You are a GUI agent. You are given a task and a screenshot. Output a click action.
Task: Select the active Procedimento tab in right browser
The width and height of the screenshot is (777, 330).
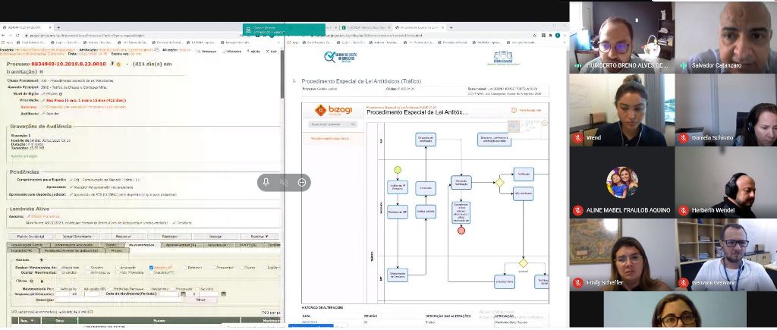pyautogui.click(x=419, y=28)
